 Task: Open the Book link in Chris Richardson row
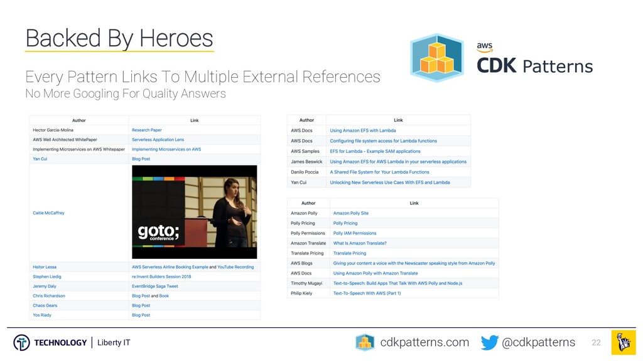coord(164,296)
